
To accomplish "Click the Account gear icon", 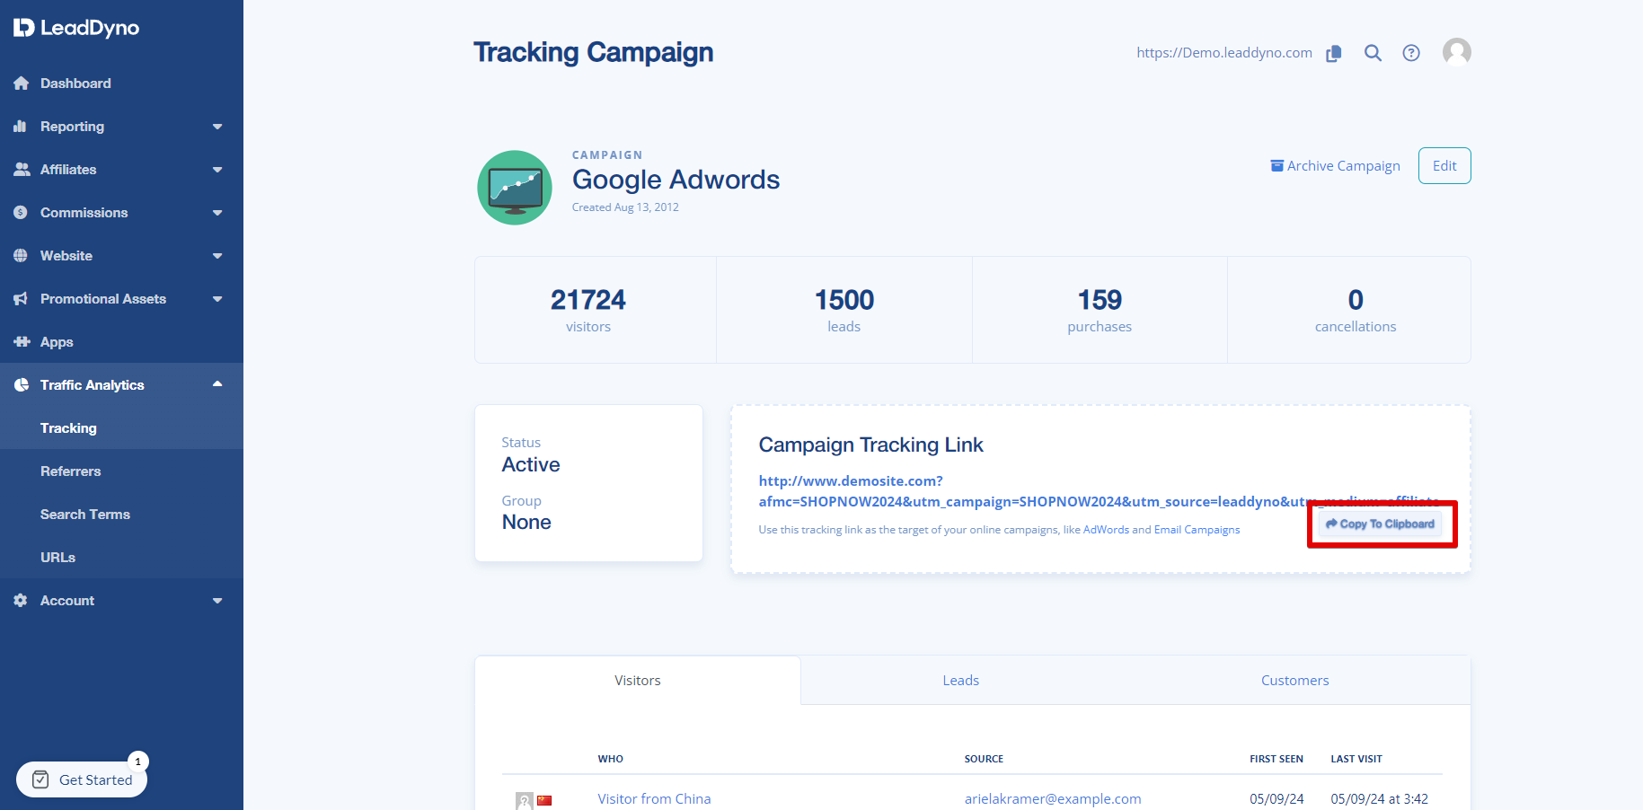I will 21,601.
